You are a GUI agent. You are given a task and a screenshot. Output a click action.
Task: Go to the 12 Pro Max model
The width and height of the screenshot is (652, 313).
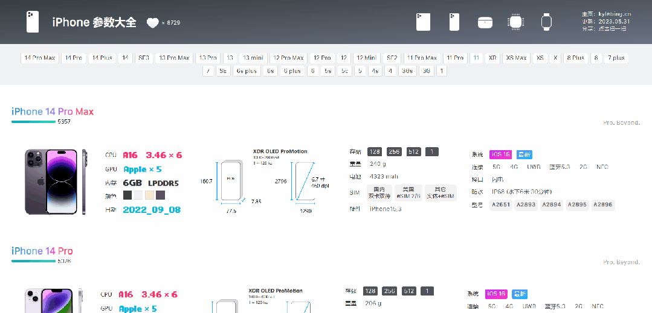[x=289, y=58]
